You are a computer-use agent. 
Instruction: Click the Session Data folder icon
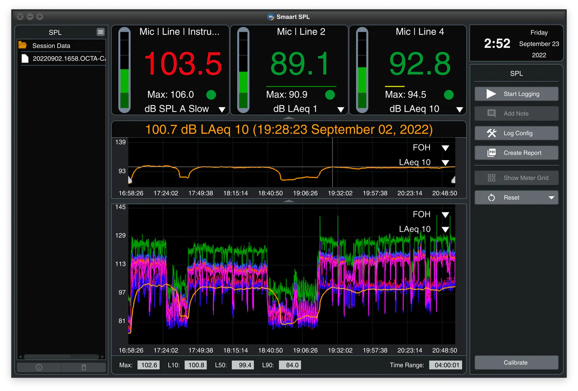[x=23, y=45]
